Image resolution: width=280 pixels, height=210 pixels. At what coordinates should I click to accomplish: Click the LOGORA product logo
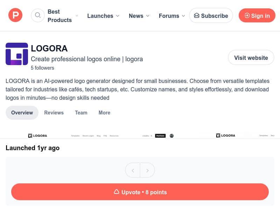pos(17,54)
